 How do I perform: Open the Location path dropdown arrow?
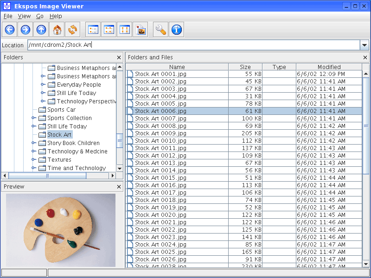tap(365, 45)
